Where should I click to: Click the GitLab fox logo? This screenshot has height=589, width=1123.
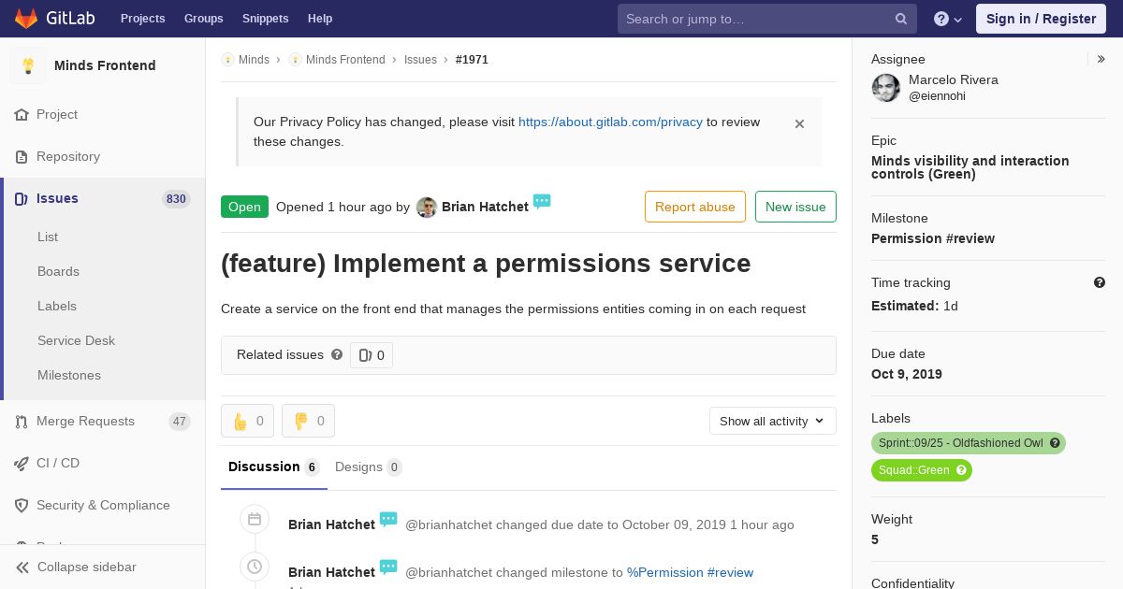pos(26,19)
